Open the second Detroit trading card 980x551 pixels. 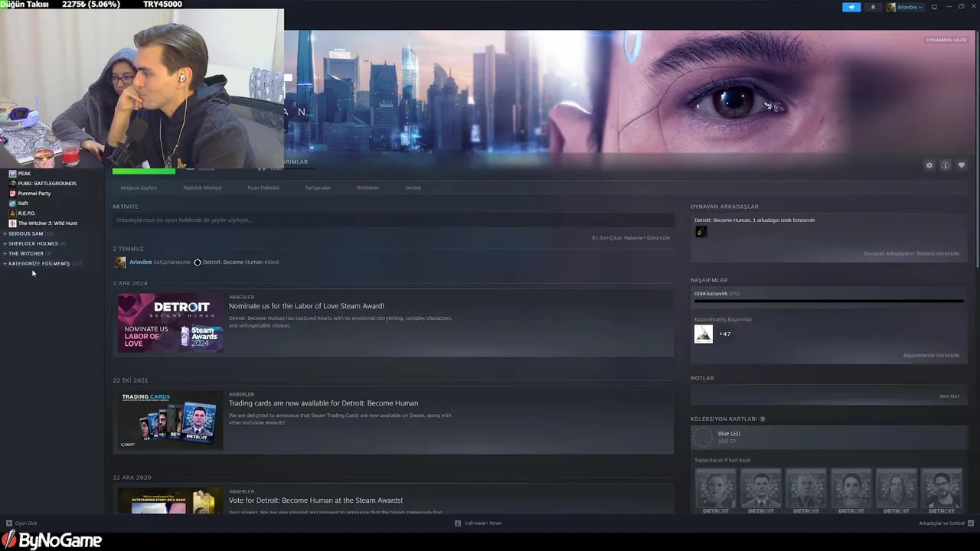coord(761,491)
